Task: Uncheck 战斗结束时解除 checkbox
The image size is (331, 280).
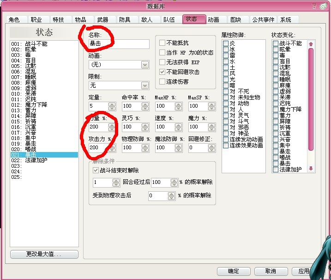Action: (96, 170)
